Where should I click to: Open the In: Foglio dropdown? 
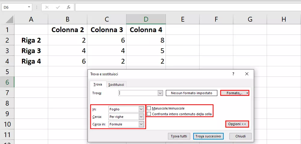[x=141, y=109]
